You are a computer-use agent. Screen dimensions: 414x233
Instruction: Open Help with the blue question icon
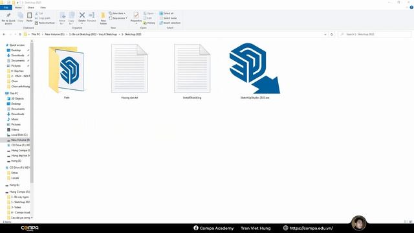pos(411,7)
